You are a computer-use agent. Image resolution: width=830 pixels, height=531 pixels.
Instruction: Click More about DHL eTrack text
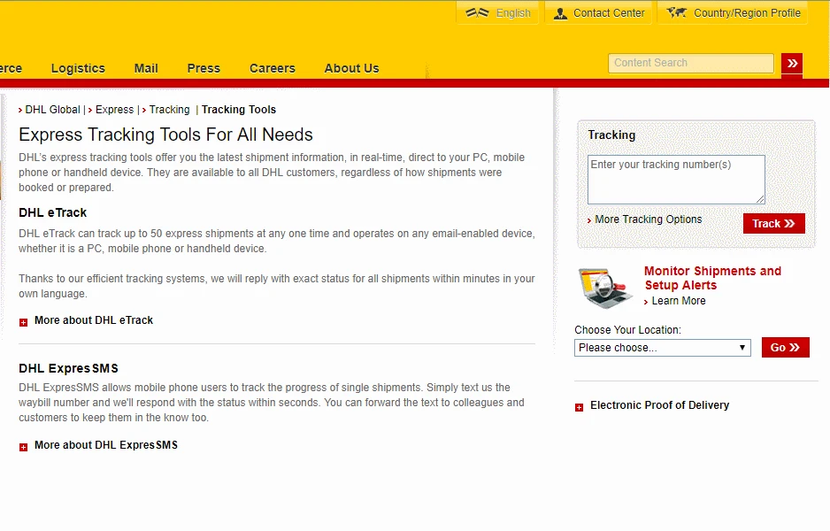click(x=94, y=320)
